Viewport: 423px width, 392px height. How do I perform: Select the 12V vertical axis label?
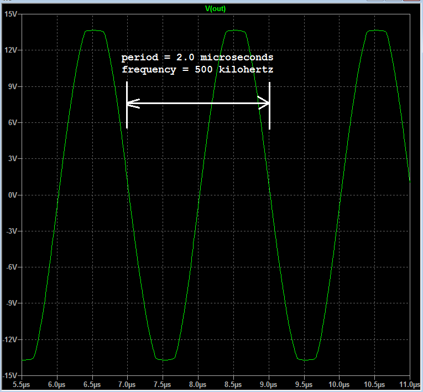(x=11, y=50)
